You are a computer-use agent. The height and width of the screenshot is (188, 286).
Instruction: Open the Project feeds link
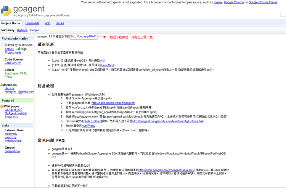13,53
